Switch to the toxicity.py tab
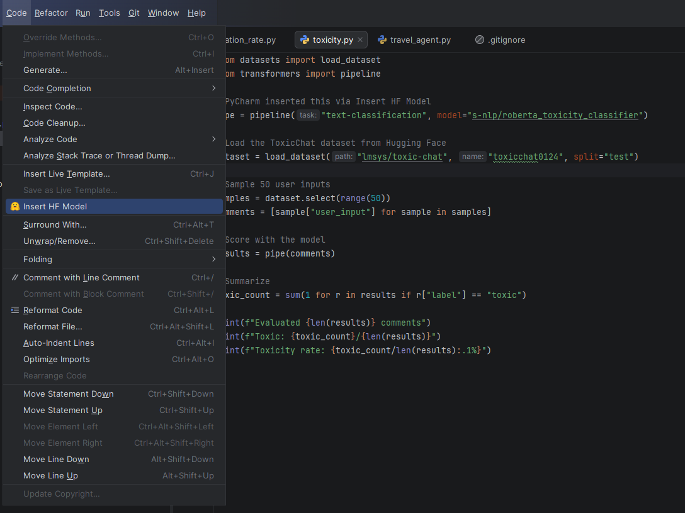The height and width of the screenshot is (513, 685). pyautogui.click(x=331, y=40)
